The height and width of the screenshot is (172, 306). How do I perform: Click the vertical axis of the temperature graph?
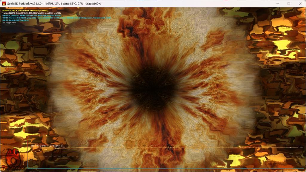(x=28, y=155)
